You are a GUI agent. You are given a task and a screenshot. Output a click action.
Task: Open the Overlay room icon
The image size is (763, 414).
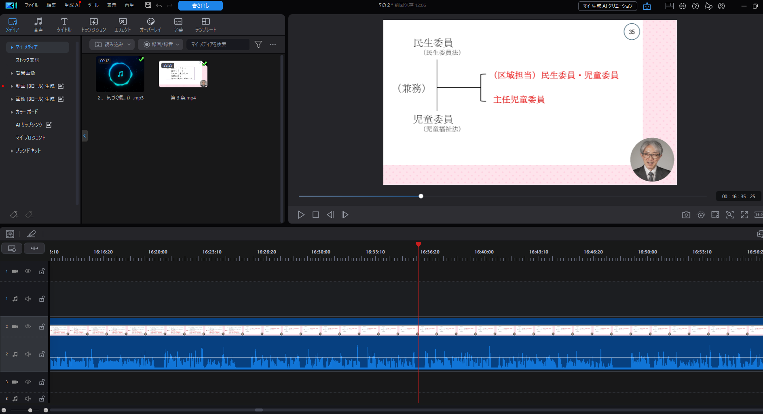tap(150, 24)
